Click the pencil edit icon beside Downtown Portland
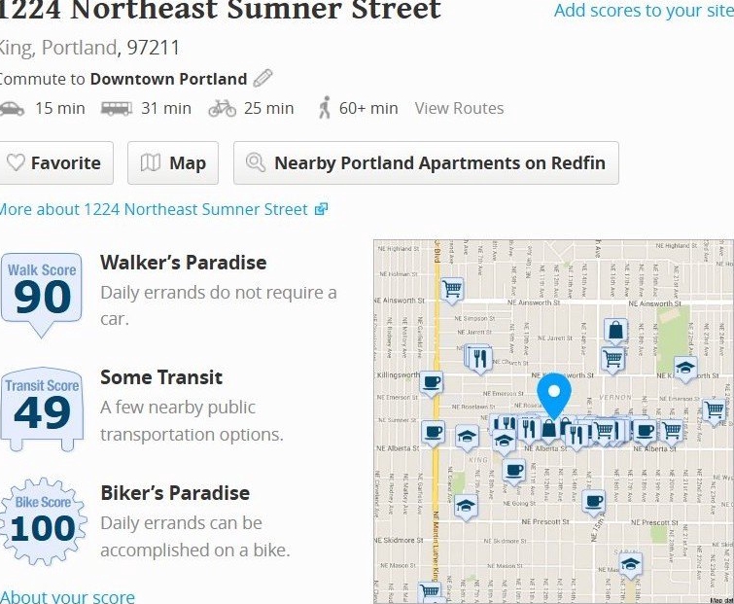 click(262, 78)
